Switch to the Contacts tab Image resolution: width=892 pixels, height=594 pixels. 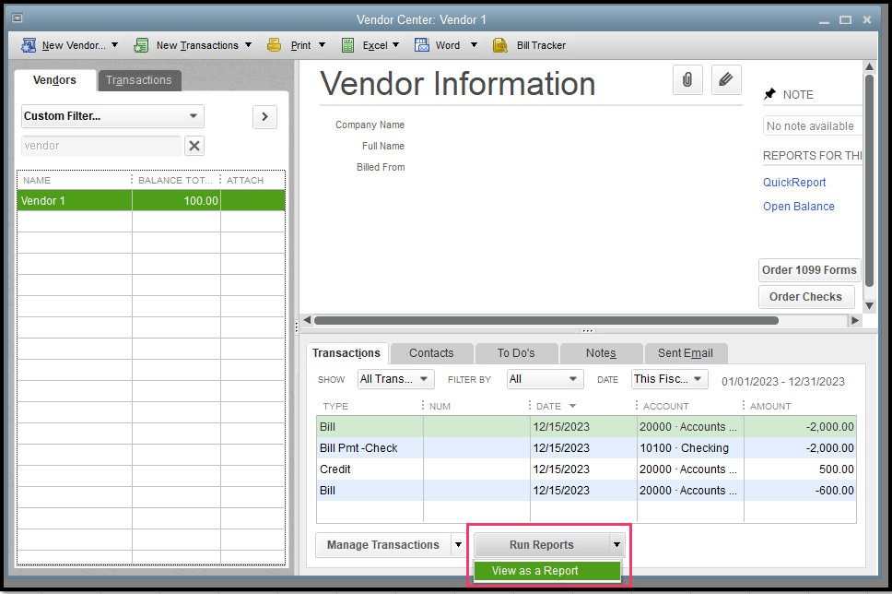[431, 353]
